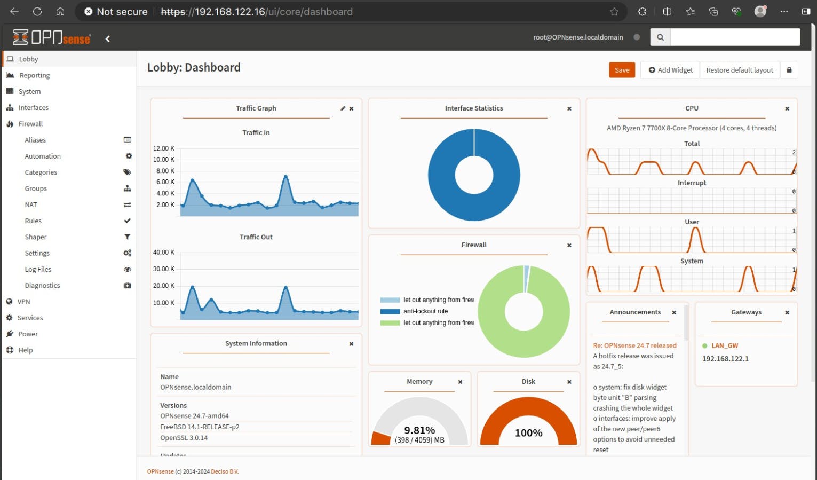The width and height of the screenshot is (817, 480).
Task: Collapse the sidebar with the chevron arrow
Action: tap(107, 38)
